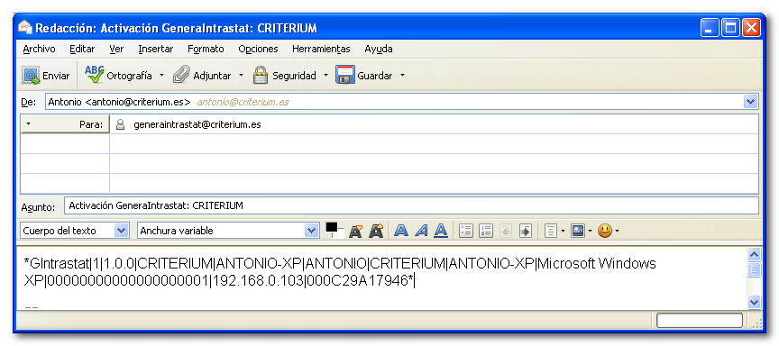Decrease font size with smaller-A icon
779x346 pixels.
355,231
